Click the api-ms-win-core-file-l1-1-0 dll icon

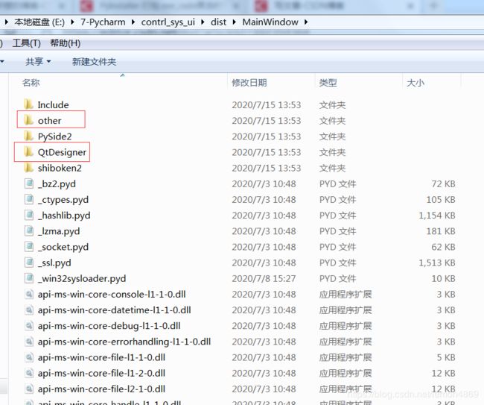pyautogui.click(x=29, y=357)
